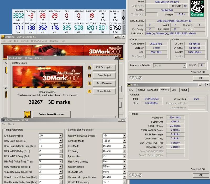Open the About menu in A64 Tweaker

[x=11, y=124]
